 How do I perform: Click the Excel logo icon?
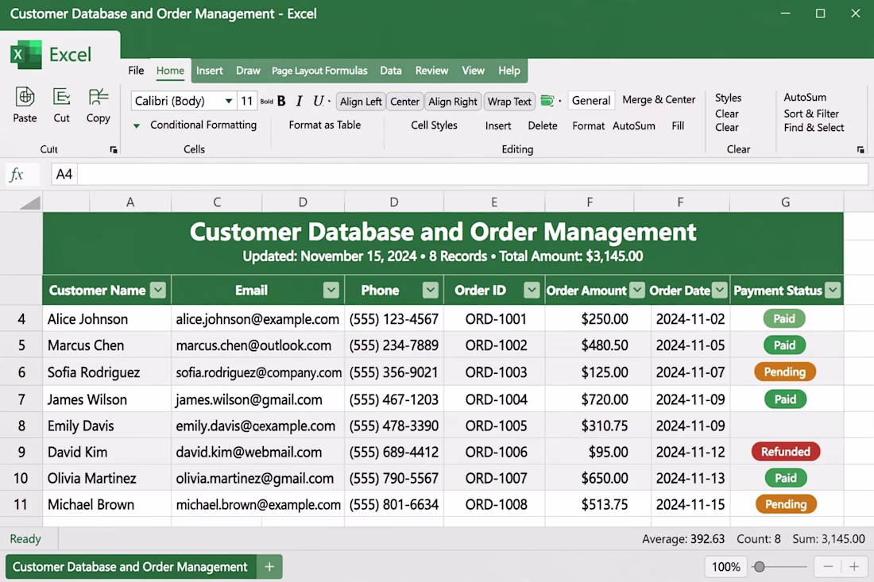click(25, 55)
